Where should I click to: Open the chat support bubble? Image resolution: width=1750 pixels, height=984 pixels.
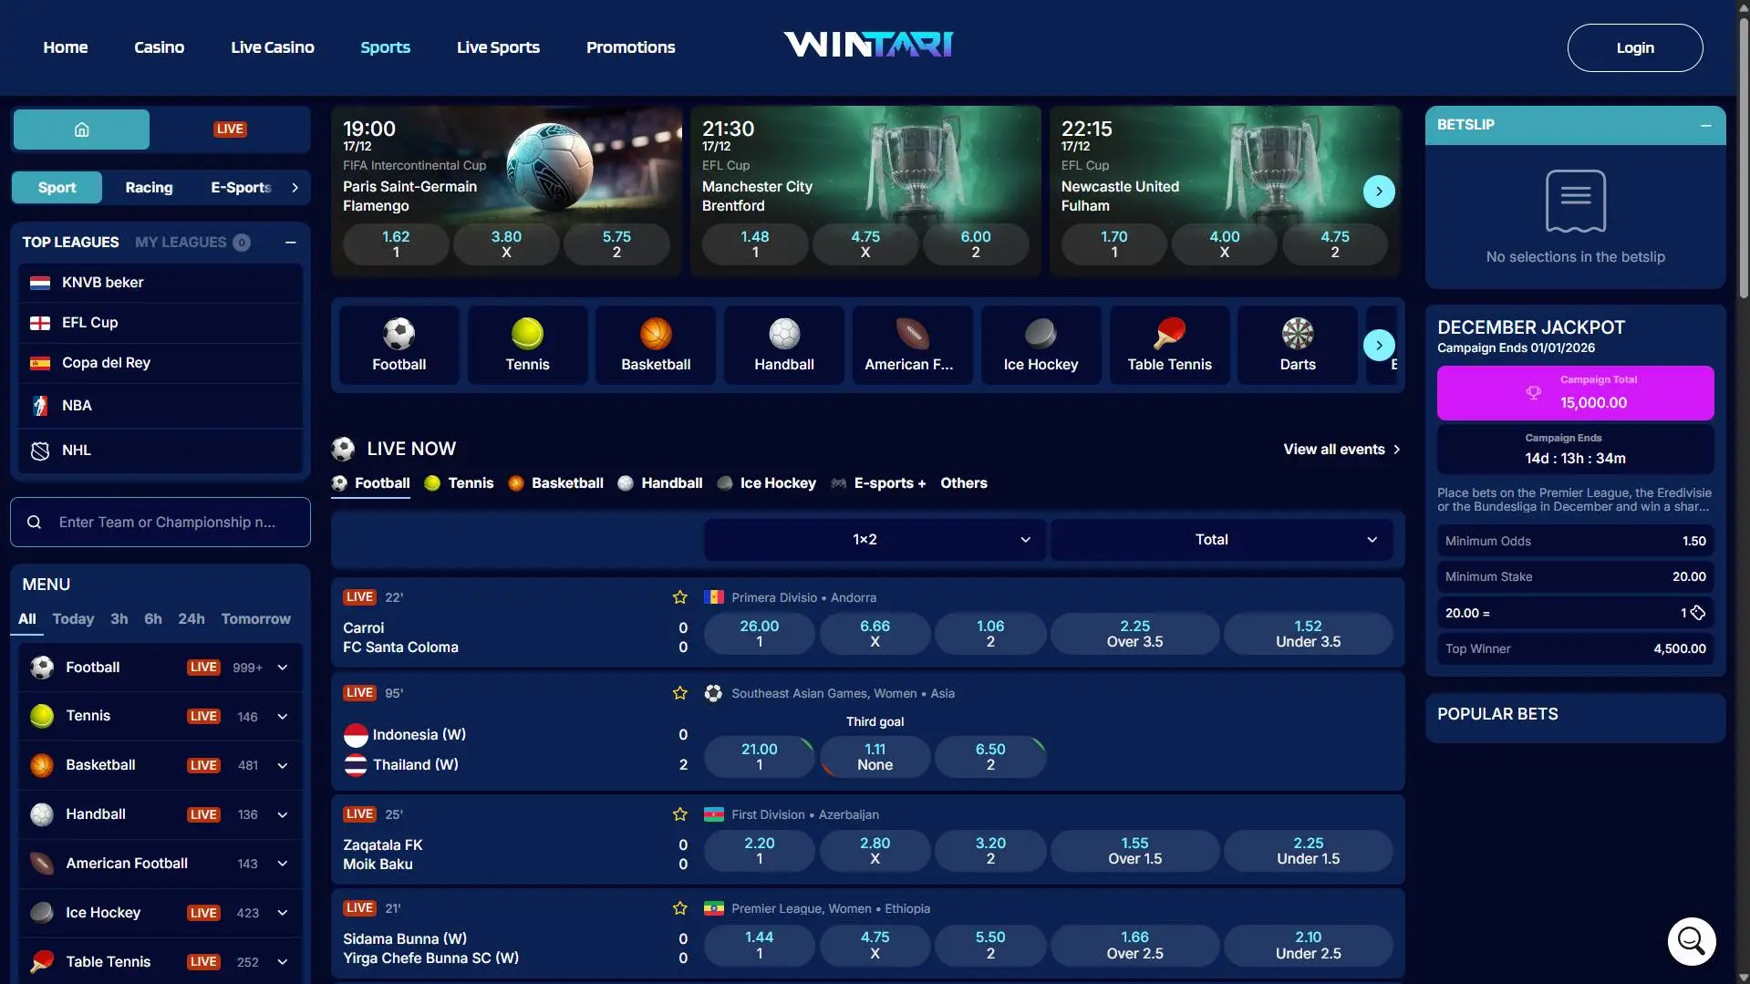(x=1690, y=940)
